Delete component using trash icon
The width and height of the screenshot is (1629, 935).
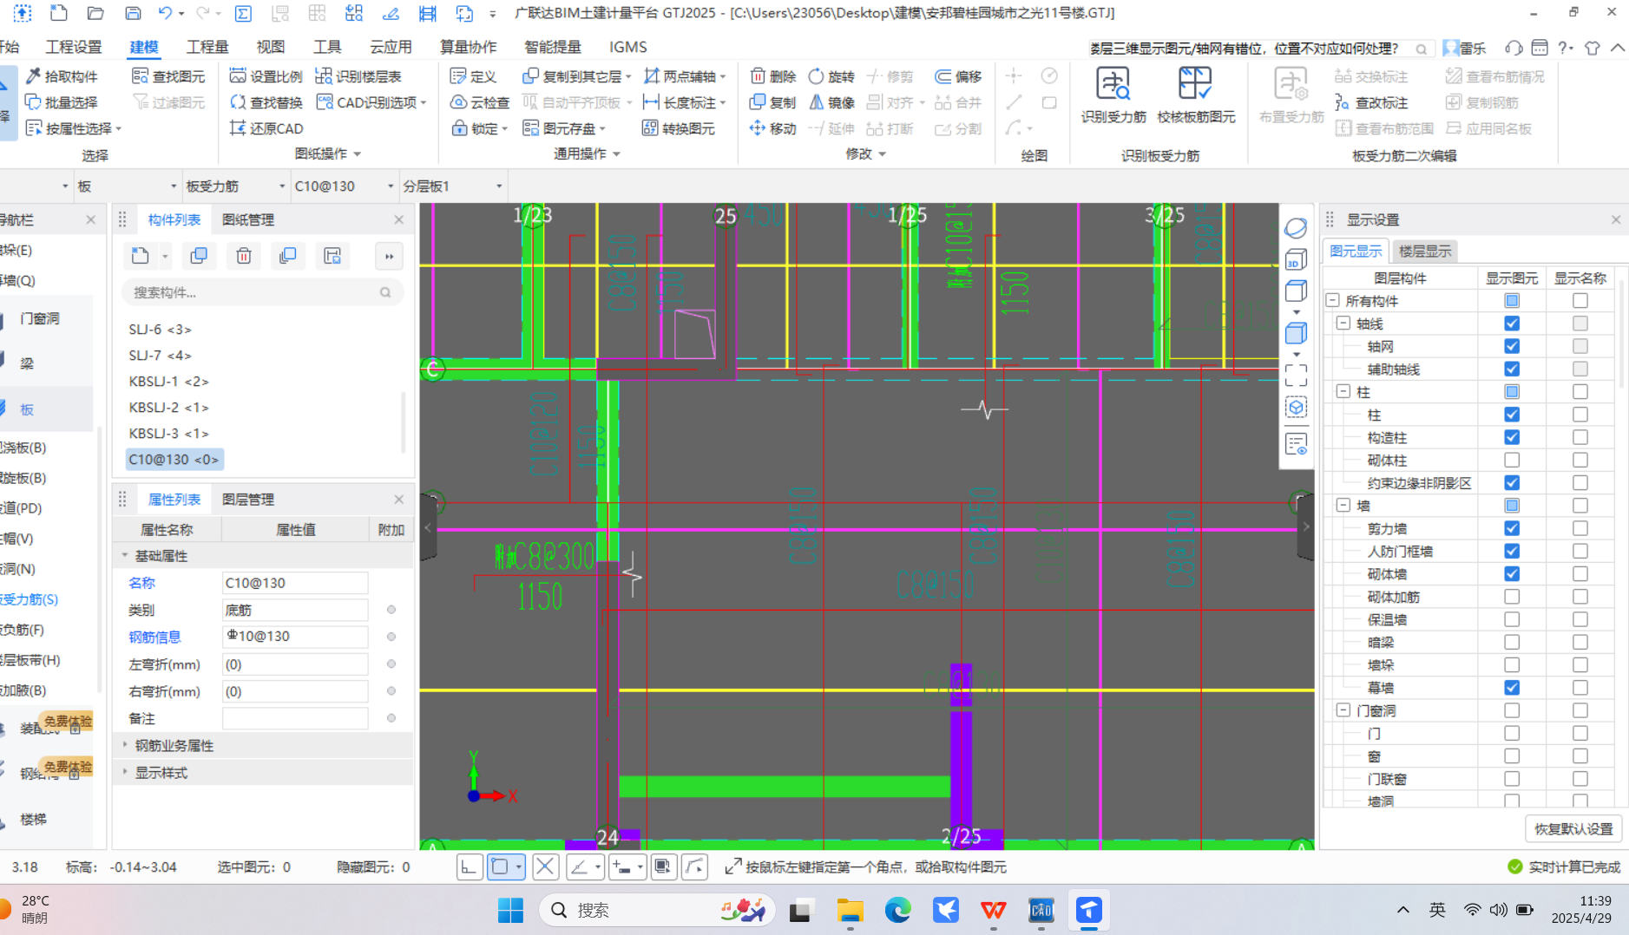coord(244,256)
